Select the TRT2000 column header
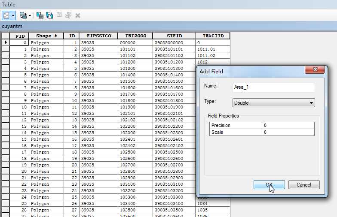The width and height of the screenshot is (337, 217). coord(135,36)
